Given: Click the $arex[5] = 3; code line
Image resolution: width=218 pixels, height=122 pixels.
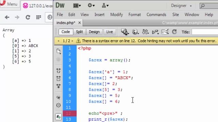Looking at the screenshot, I should pos(106,89).
